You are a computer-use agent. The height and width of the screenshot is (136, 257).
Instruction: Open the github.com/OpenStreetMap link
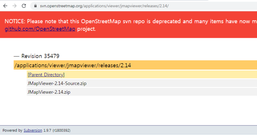(x=40, y=29)
